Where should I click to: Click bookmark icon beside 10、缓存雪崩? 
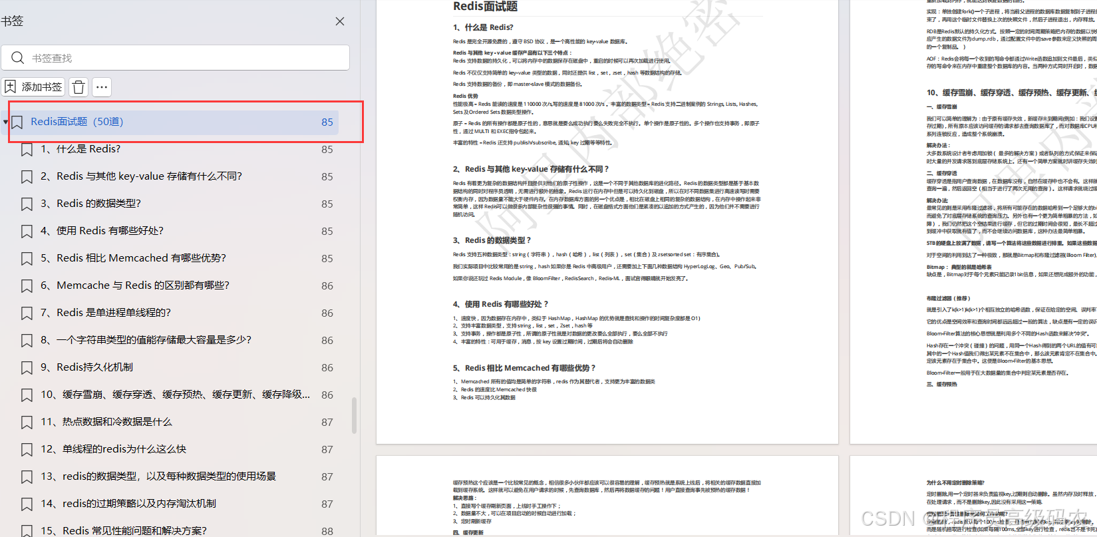[27, 395]
